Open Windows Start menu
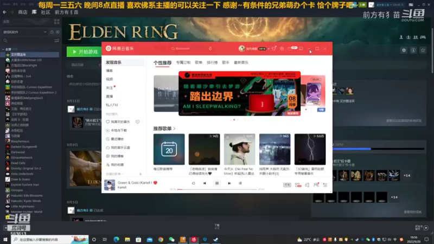The width and height of the screenshot is (434, 244). pyautogui.click(x=5, y=239)
